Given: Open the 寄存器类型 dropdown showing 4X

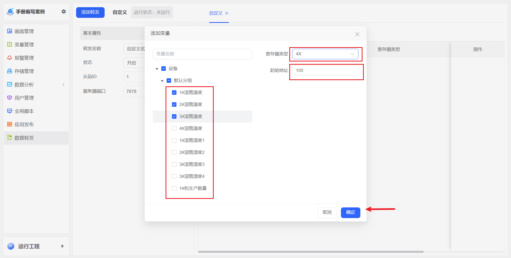Looking at the screenshot, I should click(325, 54).
